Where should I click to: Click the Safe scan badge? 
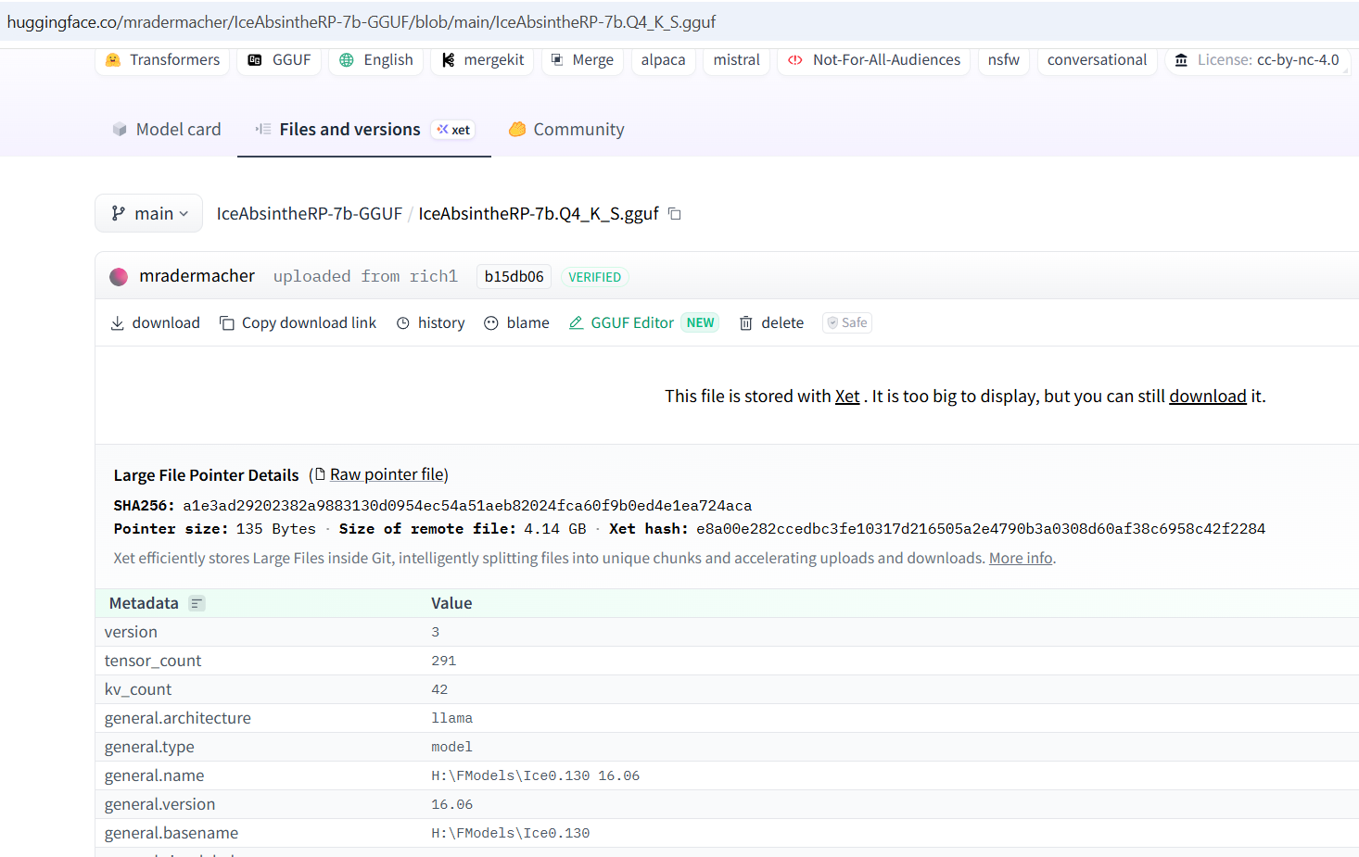pos(847,323)
